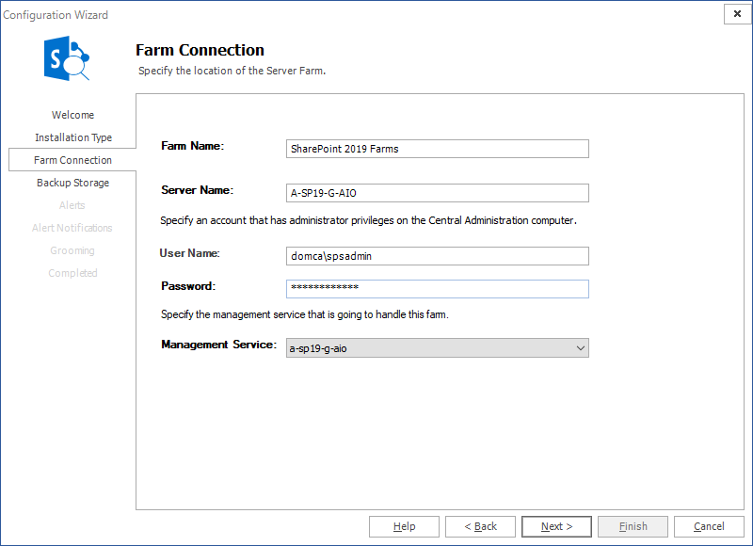Click the Grooming step in sidebar

72,250
